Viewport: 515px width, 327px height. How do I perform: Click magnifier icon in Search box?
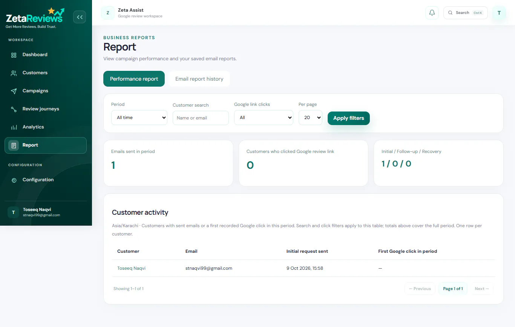(450, 13)
